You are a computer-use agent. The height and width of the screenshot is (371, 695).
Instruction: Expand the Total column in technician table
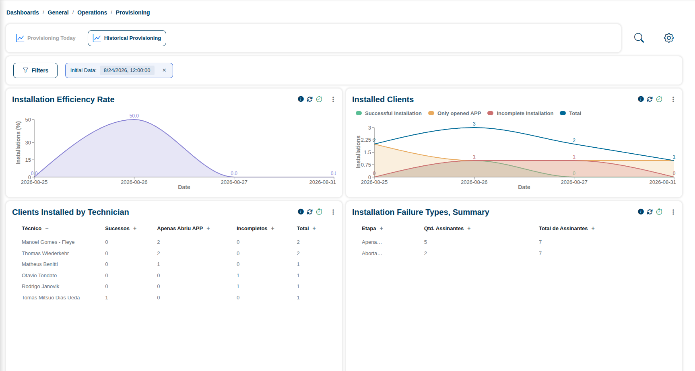coord(314,228)
